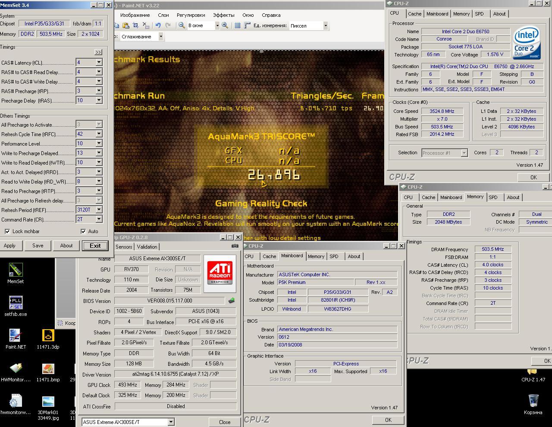
Task: Open RAS# Precharge (tRP) dropdown
Action: pos(99,91)
